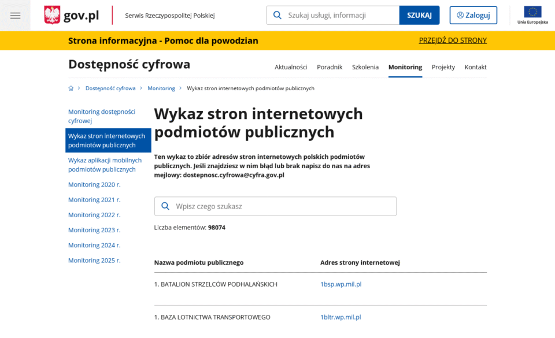The width and height of the screenshot is (555, 338).
Task: Click the European Union flag icon
Action: click(532, 12)
